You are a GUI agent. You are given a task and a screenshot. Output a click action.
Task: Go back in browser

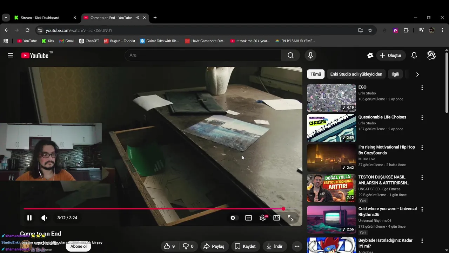6,30
